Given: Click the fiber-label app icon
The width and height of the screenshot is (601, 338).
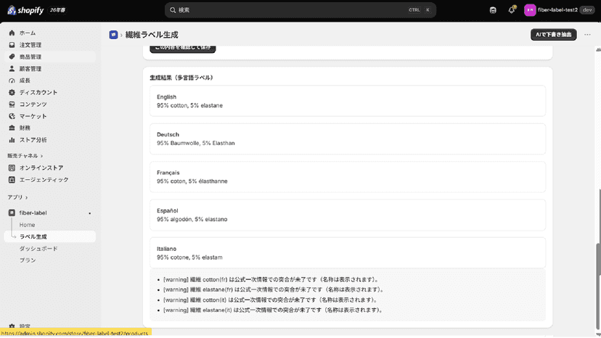Looking at the screenshot, I should [x=12, y=213].
